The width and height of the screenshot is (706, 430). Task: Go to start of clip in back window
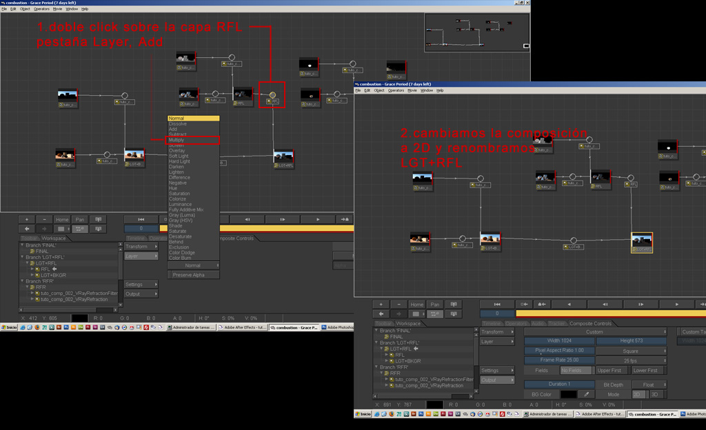141,219
